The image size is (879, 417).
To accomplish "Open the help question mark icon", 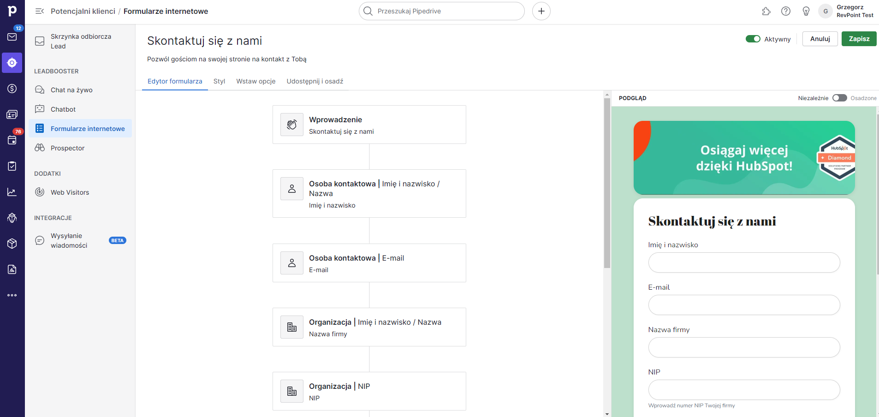I will [786, 11].
